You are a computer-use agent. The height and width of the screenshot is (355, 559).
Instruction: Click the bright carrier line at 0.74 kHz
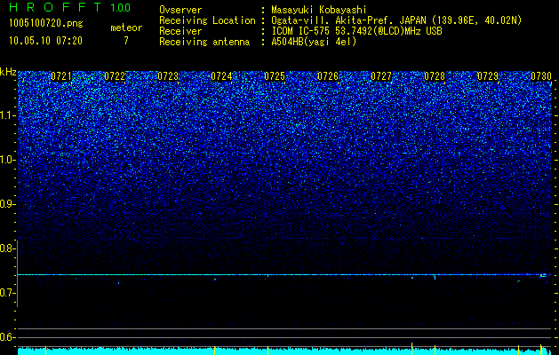click(284, 274)
